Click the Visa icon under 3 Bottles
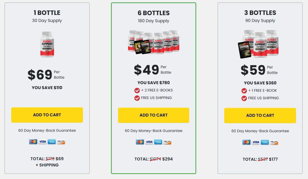 point(256,142)
